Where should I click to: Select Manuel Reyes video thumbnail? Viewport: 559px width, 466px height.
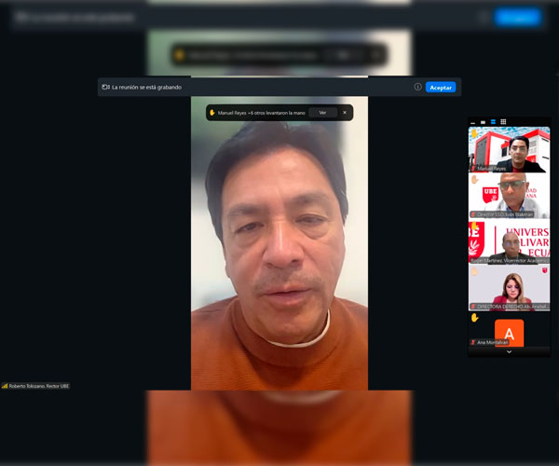[509, 150]
